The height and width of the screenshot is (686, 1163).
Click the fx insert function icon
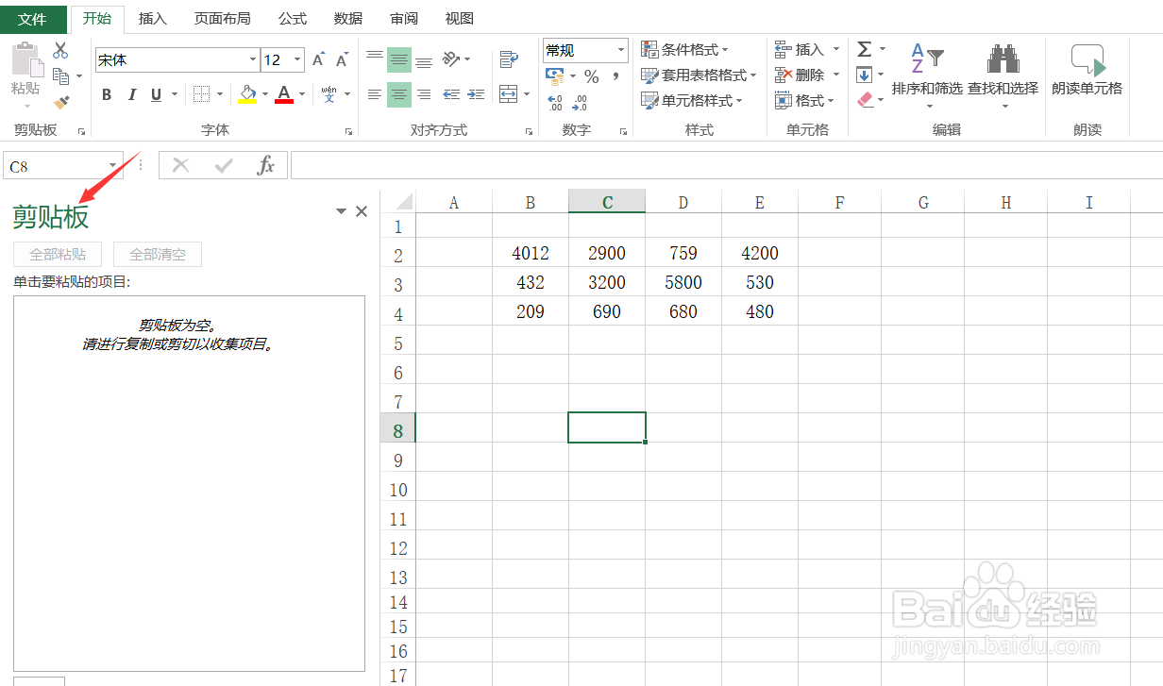pyautogui.click(x=266, y=166)
